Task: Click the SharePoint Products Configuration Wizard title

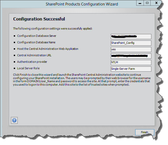Action: point(82,4)
